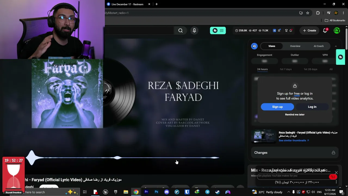Click the YouTube search magnifier button
This screenshot has width=348, height=196.
click(x=181, y=30)
